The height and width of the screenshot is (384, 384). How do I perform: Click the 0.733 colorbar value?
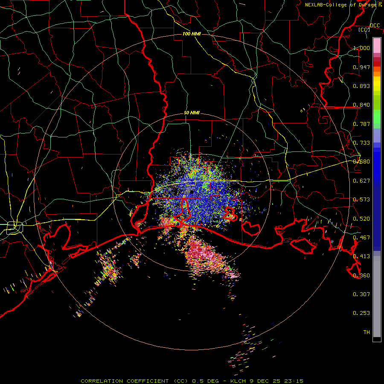coord(361,143)
